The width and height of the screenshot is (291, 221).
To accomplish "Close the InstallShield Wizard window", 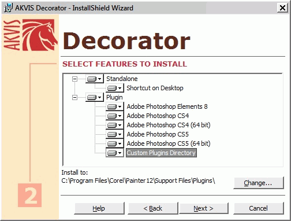I will click(282, 8).
